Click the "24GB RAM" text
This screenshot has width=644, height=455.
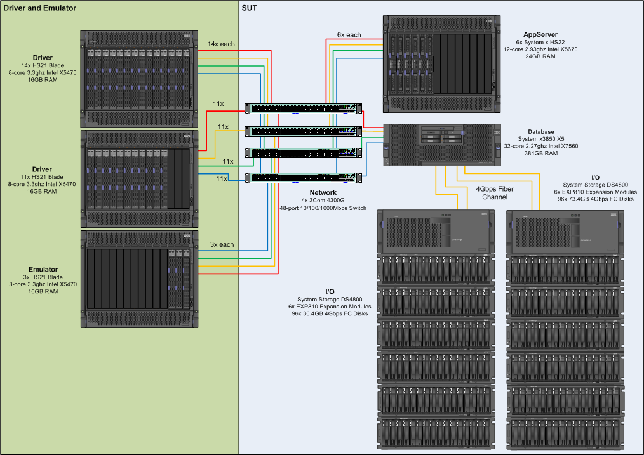540,56
